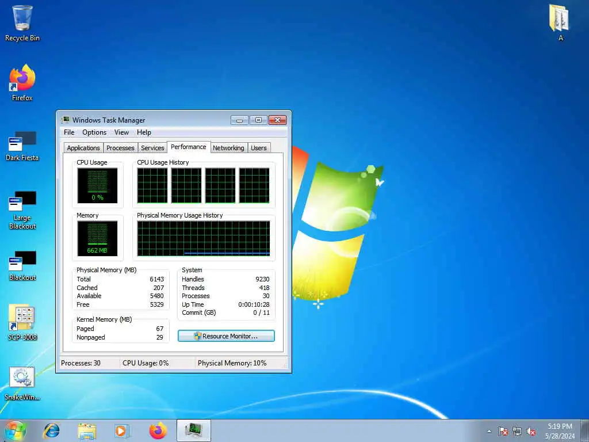Click the Task Manager taskbar button
Viewport: 589px width, 442px height.
(193, 430)
